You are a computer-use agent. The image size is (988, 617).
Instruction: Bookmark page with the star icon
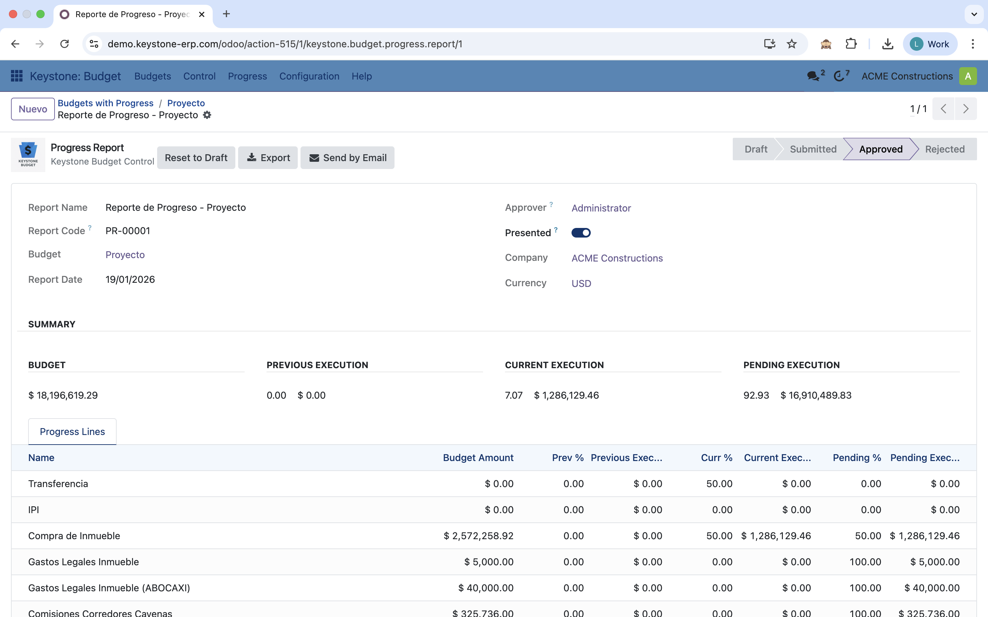[x=792, y=44]
